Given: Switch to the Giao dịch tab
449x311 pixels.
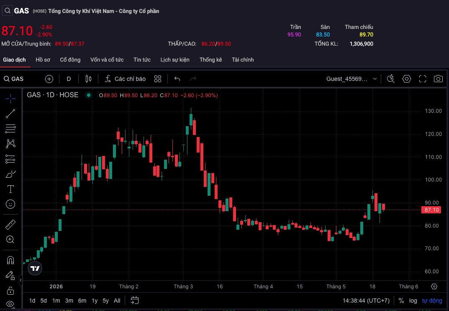Looking at the screenshot, I should click(14, 60).
